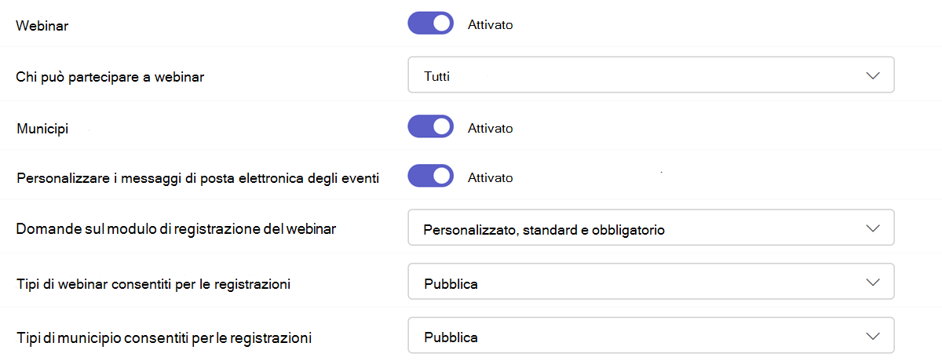Click 'Personalizzare i messaggi di posta elettronica' label
The height and width of the screenshot is (361, 942).
pos(198,178)
